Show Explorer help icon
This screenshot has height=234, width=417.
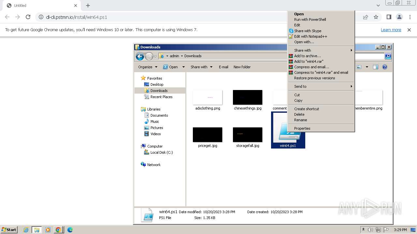(x=385, y=67)
